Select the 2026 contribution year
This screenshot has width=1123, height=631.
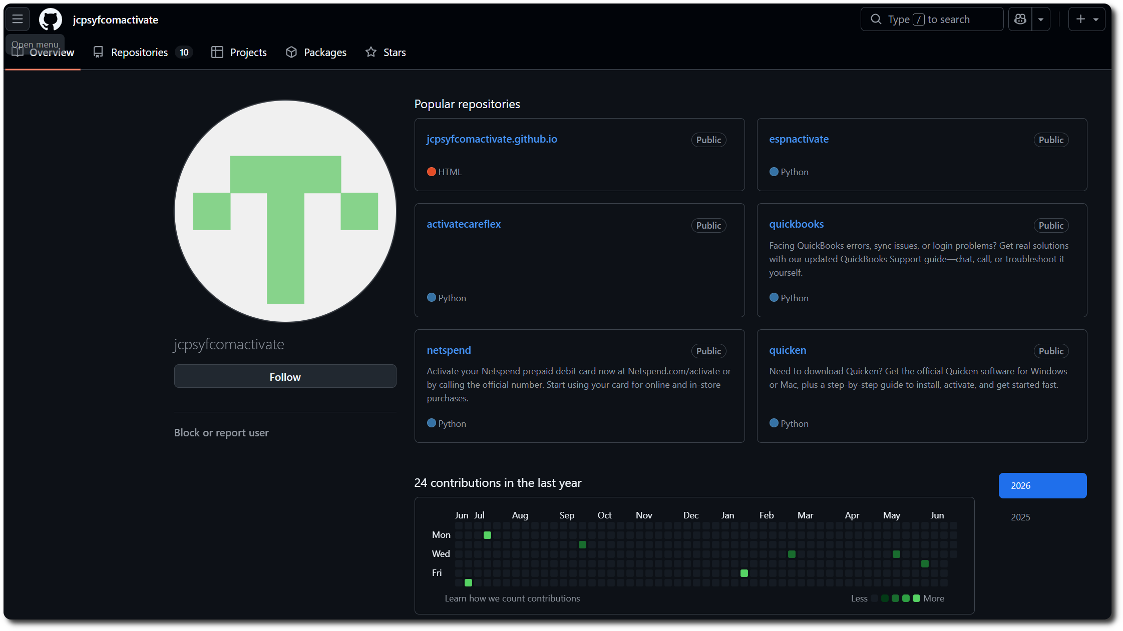[1042, 485]
